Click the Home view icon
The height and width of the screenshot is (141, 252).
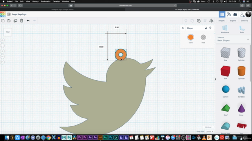(2, 40)
